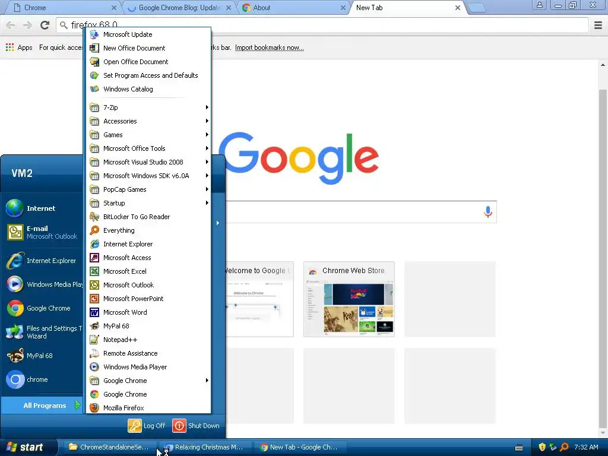Expand the Google Chrome folder submenu
This screenshot has height=456, width=608.
click(x=148, y=381)
